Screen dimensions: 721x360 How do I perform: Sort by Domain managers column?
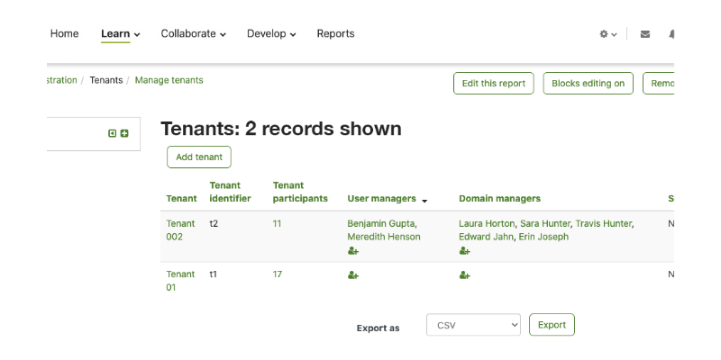(x=499, y=198)
